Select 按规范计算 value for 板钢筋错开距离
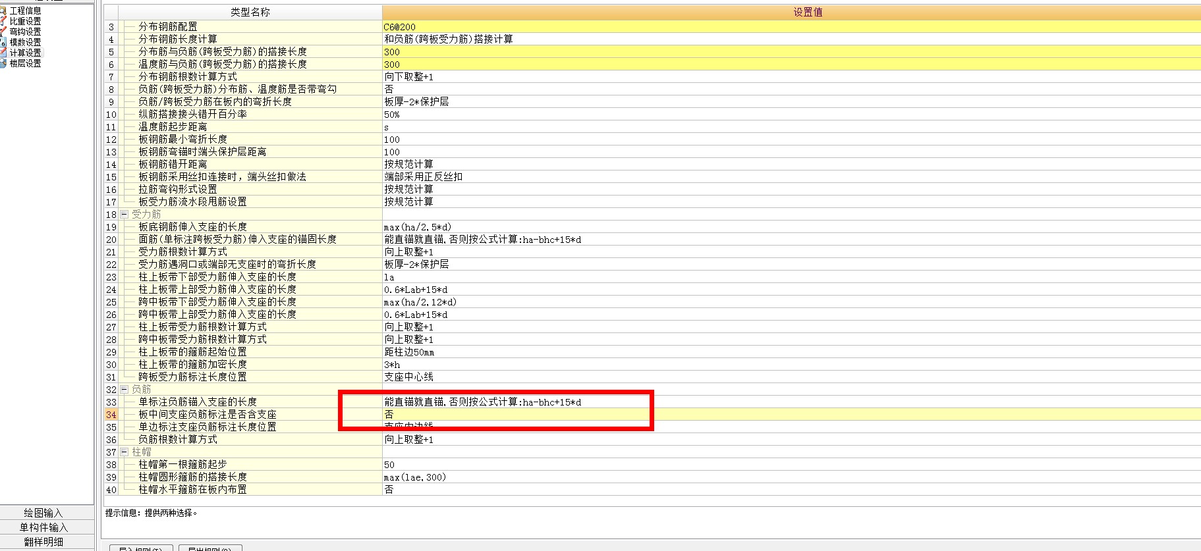Viewport: 1201px width, 551px height. click(x=791, y=165)
